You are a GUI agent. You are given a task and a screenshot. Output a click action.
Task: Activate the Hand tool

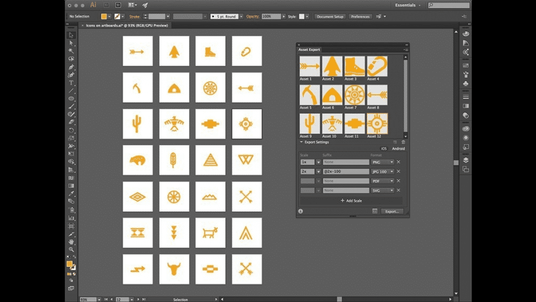coord(71,242)
